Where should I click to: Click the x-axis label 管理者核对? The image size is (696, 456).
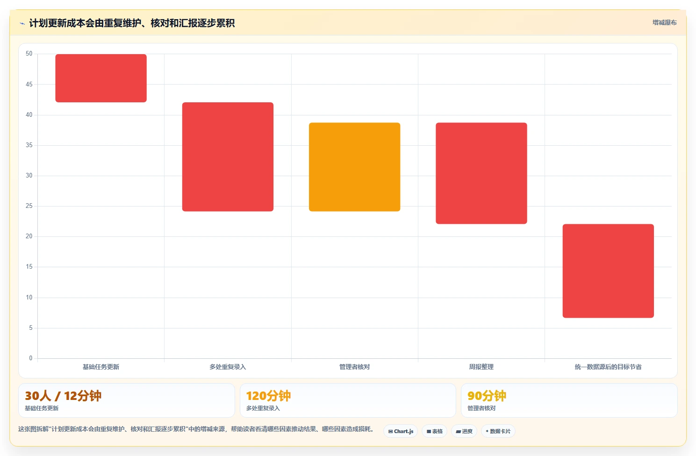point(354,367)
